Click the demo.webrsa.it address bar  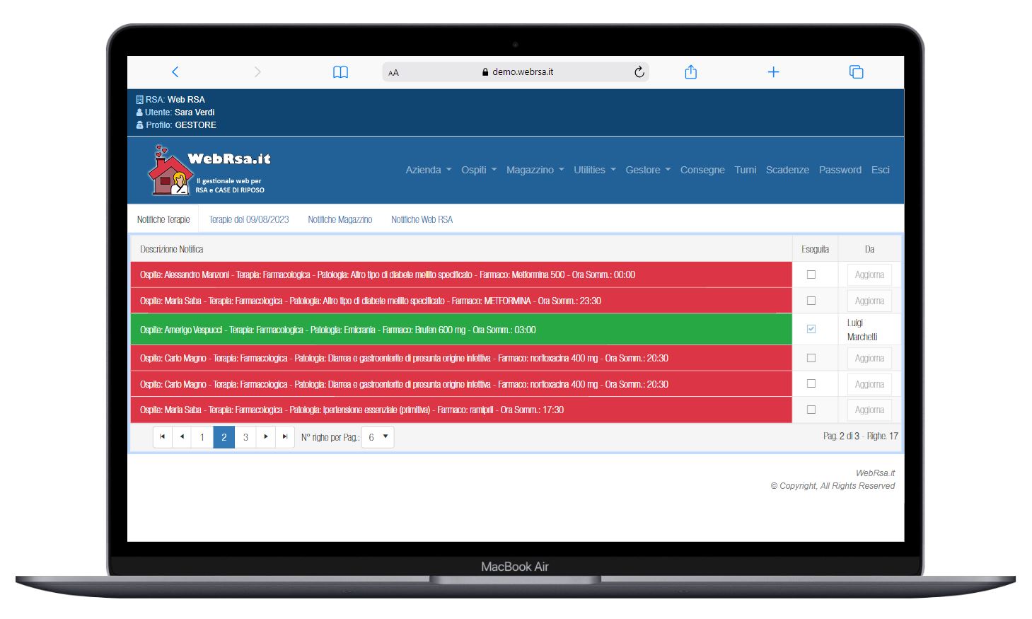tap(516, 72)
